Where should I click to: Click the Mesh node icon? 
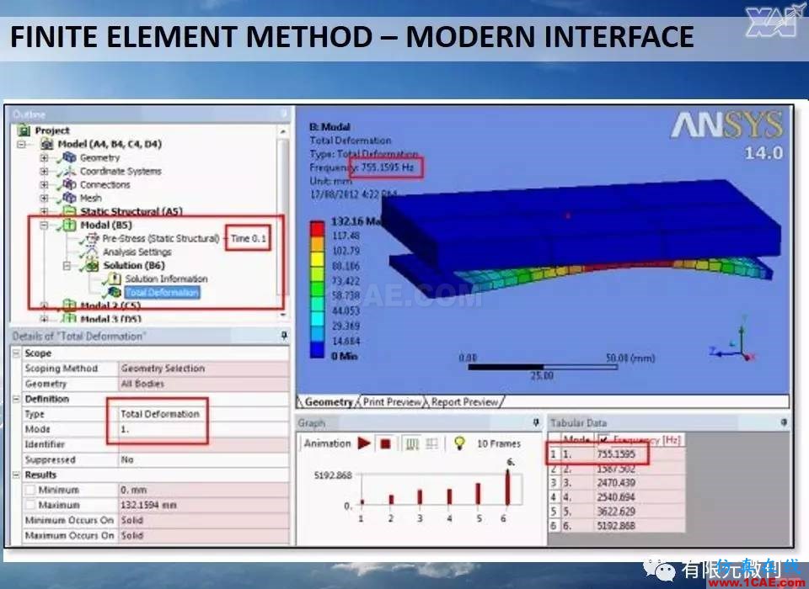69,198
